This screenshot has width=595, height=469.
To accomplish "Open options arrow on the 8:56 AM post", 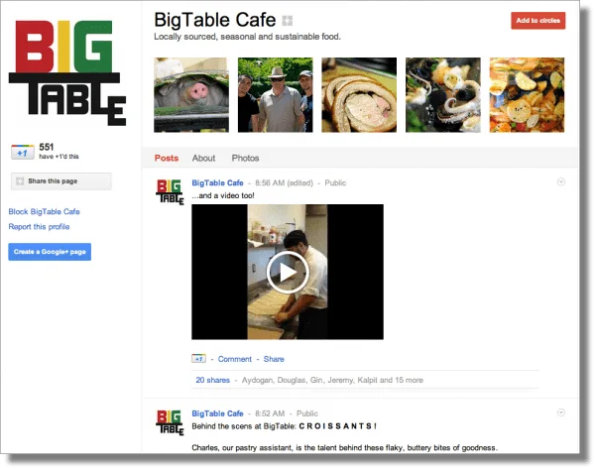I will 561,182.
